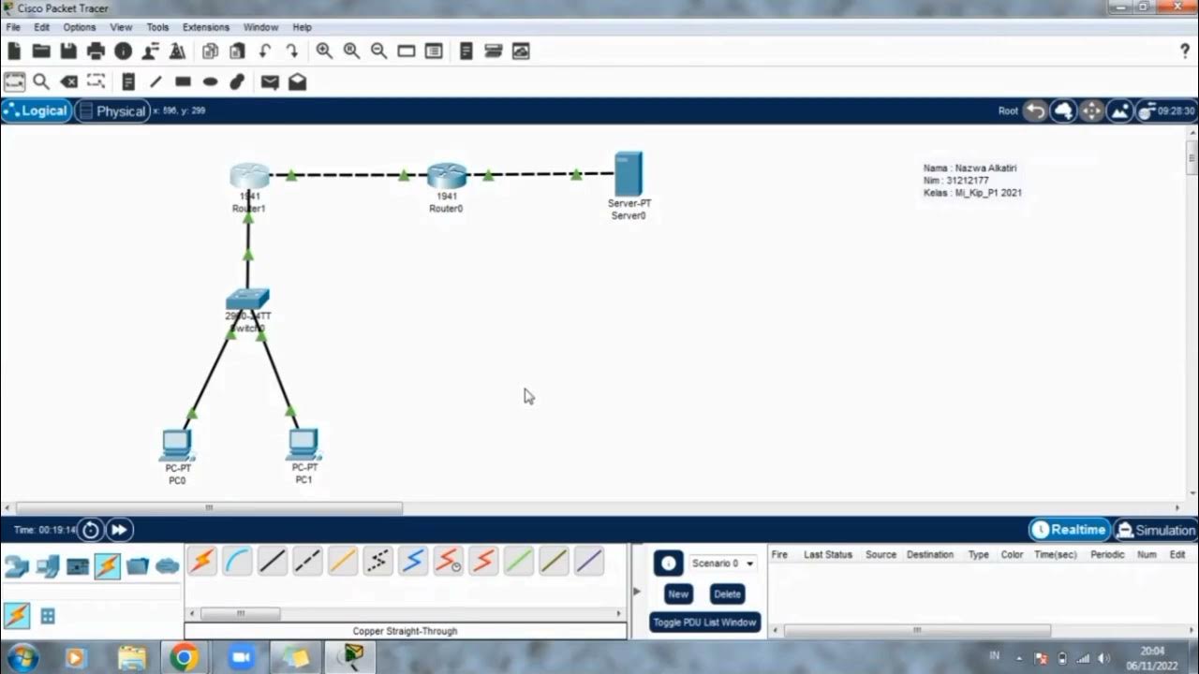Screen dimensions: 1199x674
Task: Reset zoom on the workspace
Action: pyautogui.click(x=351, y=51)
